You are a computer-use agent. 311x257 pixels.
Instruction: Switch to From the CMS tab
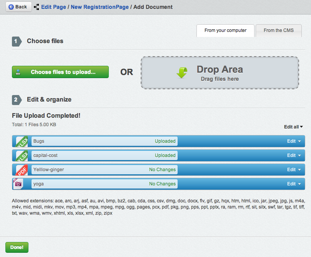(x=278, y=30)
